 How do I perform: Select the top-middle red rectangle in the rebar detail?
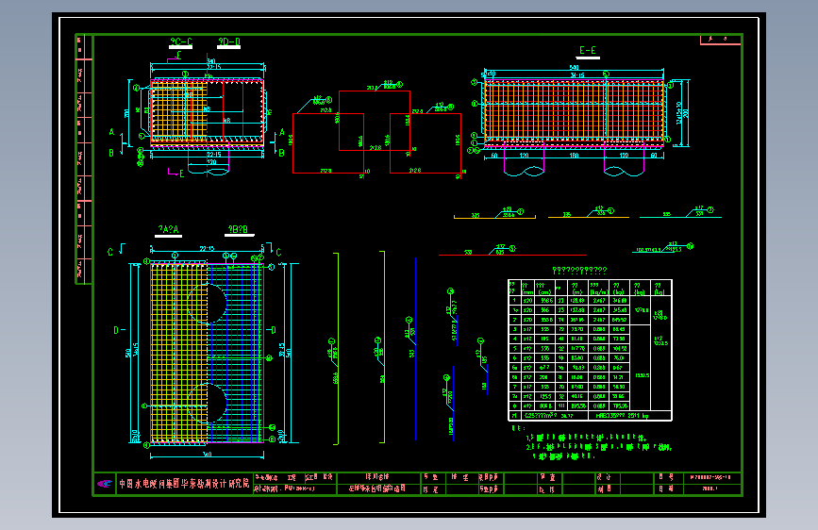375,121
